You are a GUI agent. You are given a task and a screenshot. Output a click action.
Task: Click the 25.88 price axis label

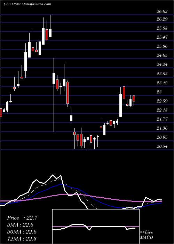click(x=162, y=28)
